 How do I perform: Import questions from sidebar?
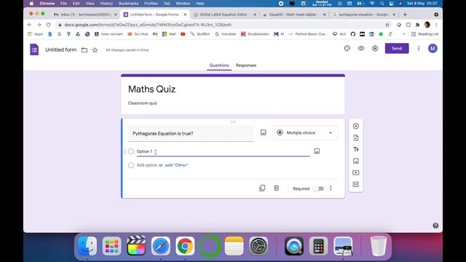(356, 138)
